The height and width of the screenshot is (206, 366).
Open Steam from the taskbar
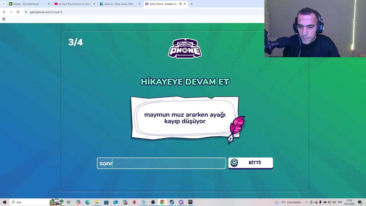coord(172,202)
